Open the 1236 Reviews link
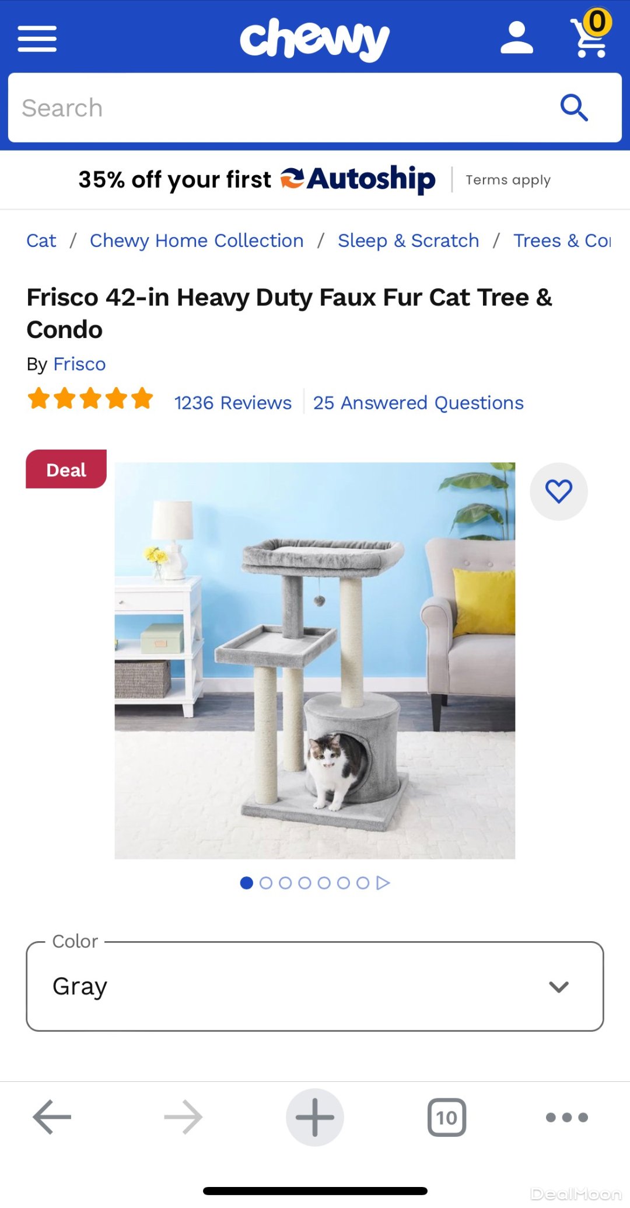Viewport: 630px width, 1208px height. click(233, 403)
